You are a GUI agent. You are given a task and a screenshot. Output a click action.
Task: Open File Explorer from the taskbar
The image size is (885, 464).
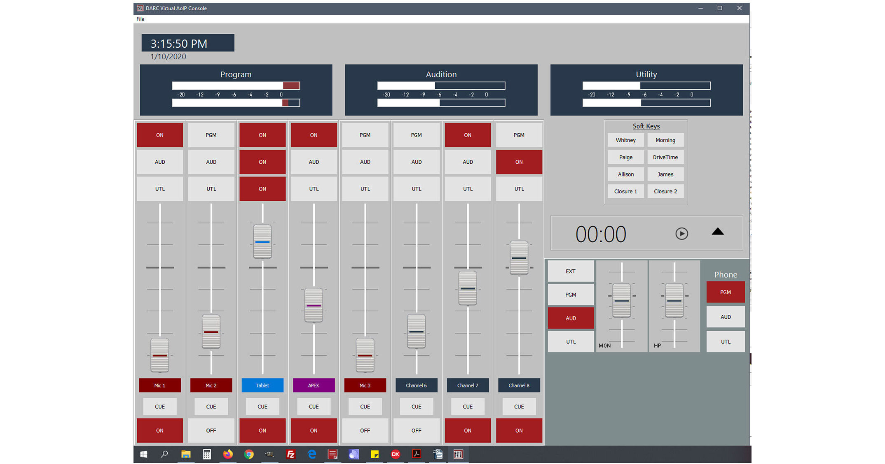[186, 454]
